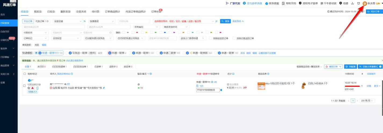Click the download icon in top bar
This screenshot has height=133, width=383.
tap(352, 3)
